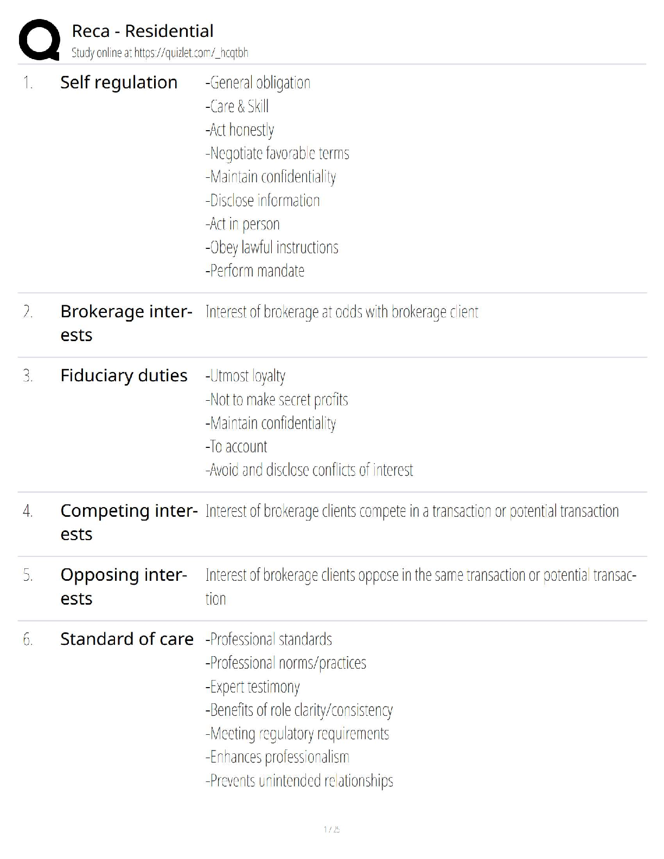664x859 pixels.
Task: Click '-Avoid and disclose conflicts of interest'
Action: point(309,470)
